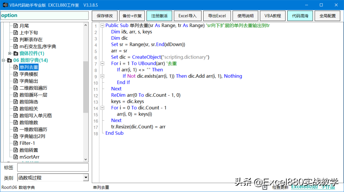344x192 pixels.
Task: Open the Excel880郑广学作品 link
Action: coord(313,188)
